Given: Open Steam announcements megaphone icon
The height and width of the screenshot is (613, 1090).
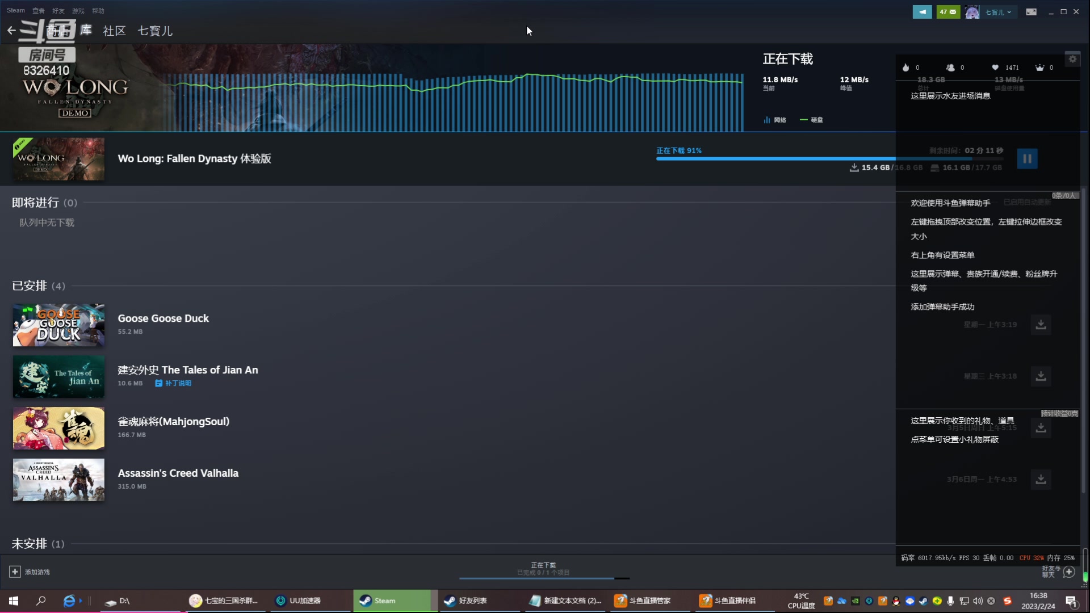Looking at the screenshot, I should (x=922, y=12).
